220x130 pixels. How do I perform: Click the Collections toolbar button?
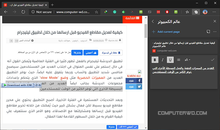pos(196,12)
